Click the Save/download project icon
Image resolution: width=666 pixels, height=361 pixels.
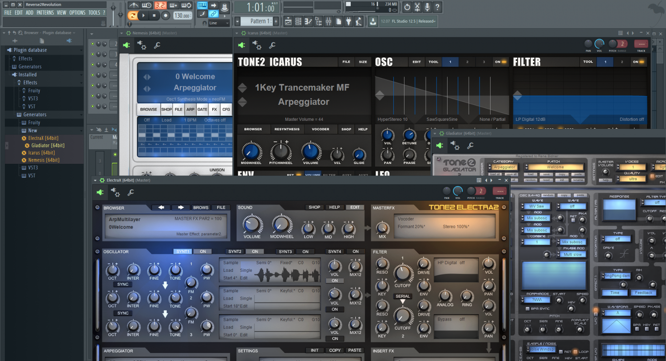(x=373, y=21)
